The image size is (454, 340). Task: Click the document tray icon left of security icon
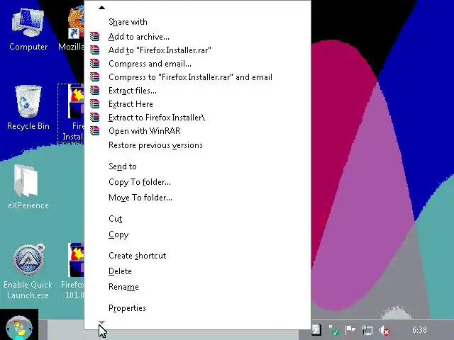pyautogui.click(x=316, y=329)
